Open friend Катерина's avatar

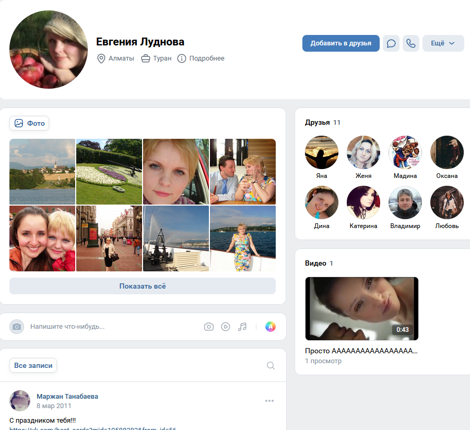tap(363, 202)
